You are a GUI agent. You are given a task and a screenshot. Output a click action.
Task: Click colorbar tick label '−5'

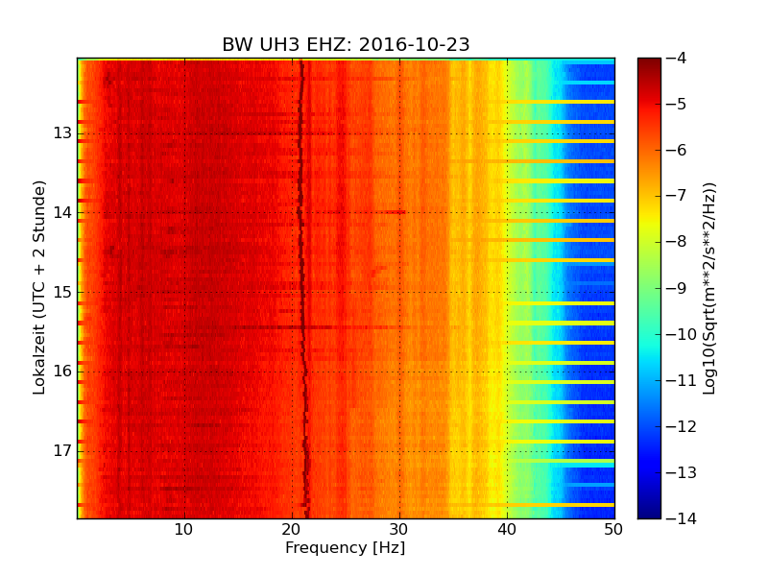[x=677, y=105]
